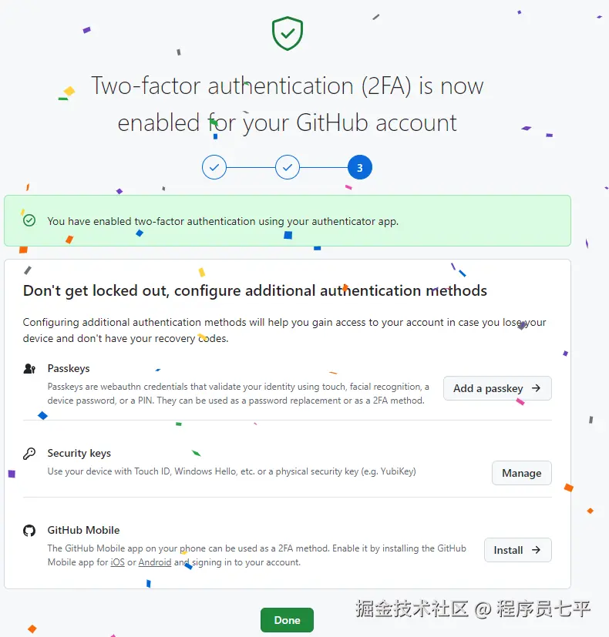
Task: Click the Security keys heading
Action: 79,454
